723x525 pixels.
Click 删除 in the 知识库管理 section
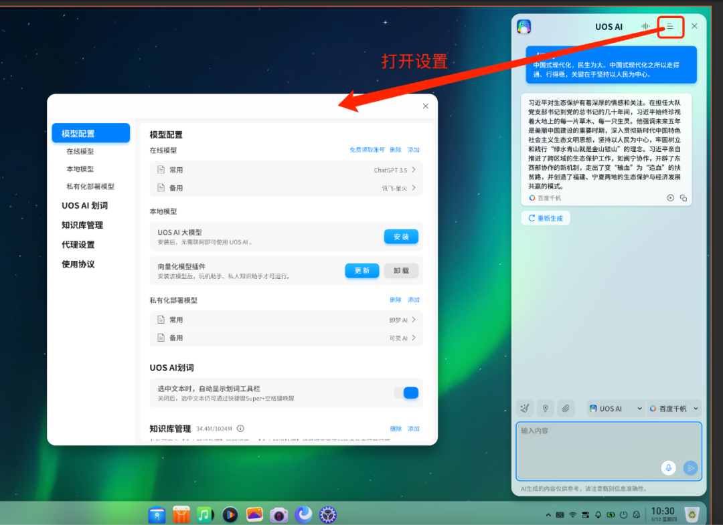[x=396, y=428]
